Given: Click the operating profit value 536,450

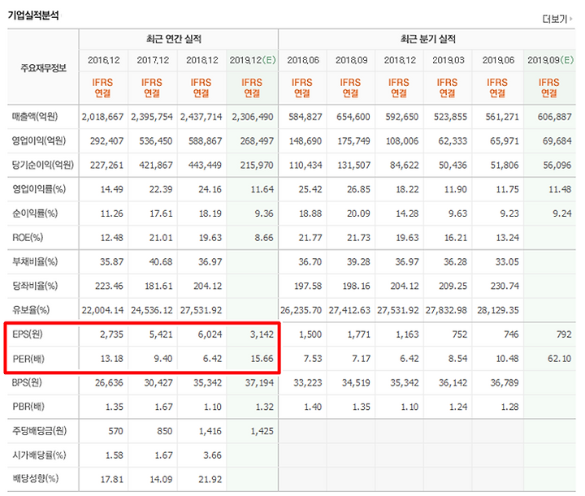Looking at the screenshot, I should (x=155, y=141).
